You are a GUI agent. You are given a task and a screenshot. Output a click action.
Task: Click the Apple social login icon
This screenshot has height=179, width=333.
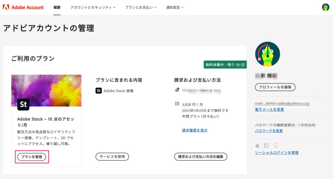coord(258,145)
